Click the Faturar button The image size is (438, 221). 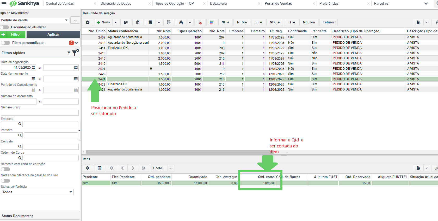coord(329,22)
